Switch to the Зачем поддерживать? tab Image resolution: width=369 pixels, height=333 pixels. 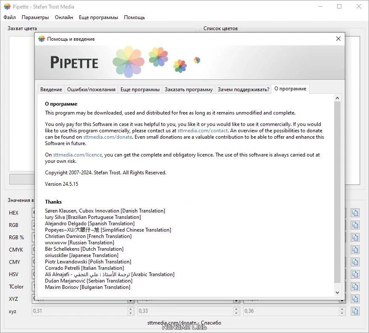click(243, 90)
